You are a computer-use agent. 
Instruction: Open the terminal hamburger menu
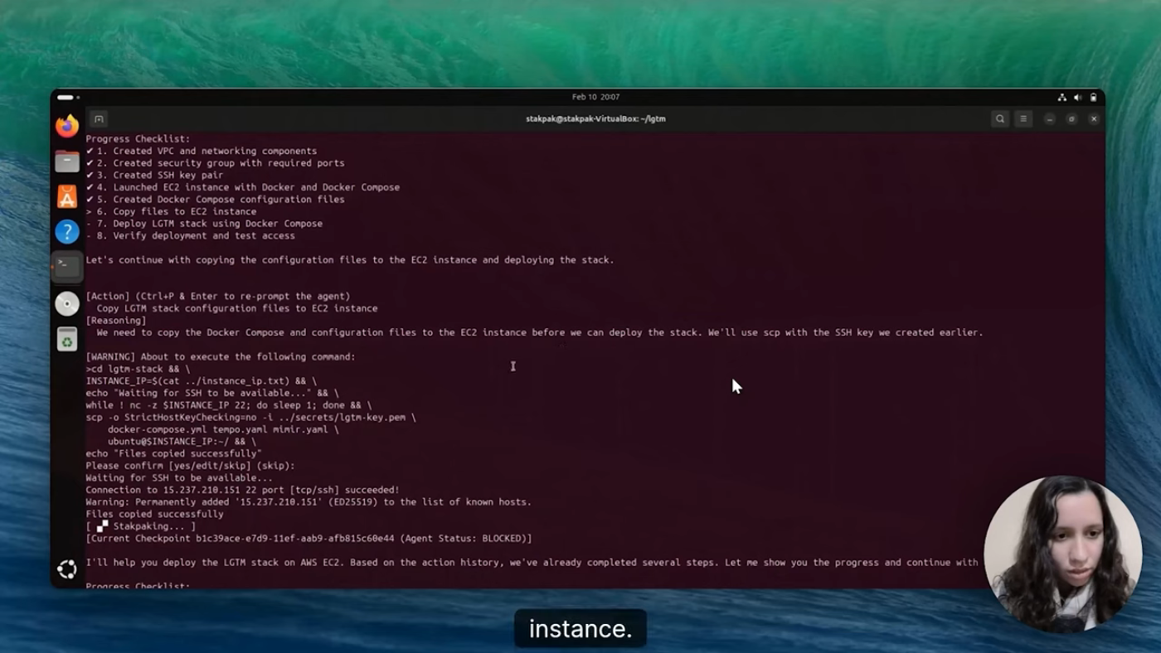1024,119
